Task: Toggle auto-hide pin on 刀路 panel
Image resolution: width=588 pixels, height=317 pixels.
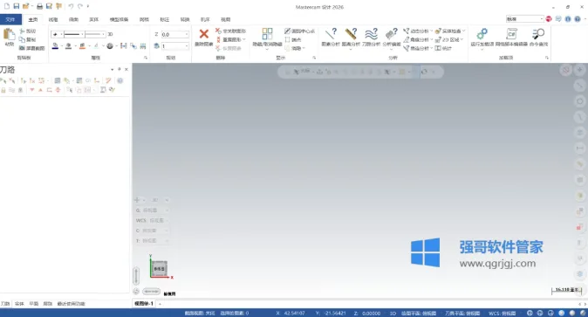Action: tap(120, 69)
